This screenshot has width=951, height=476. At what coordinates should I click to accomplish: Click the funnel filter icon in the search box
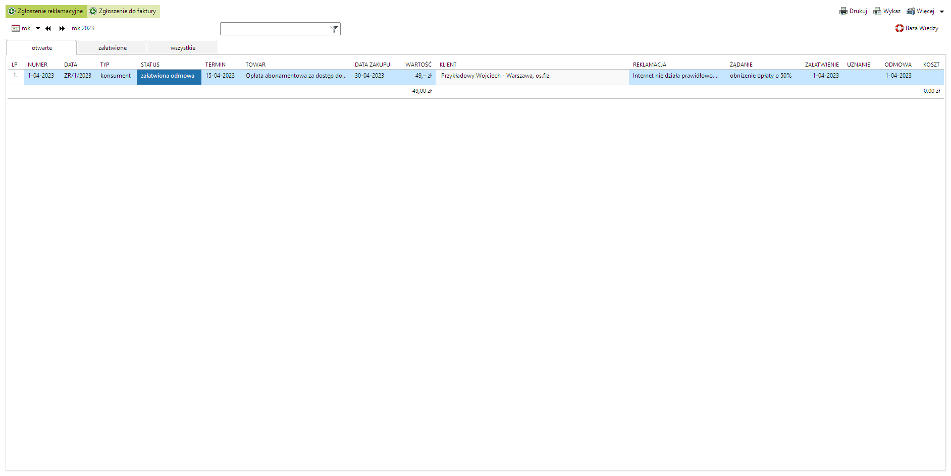[334, 29]
